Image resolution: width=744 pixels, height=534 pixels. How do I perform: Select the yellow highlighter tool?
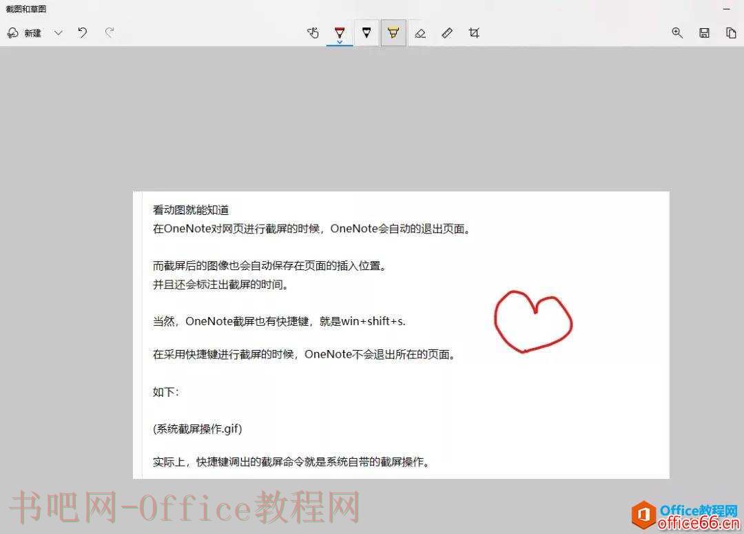pos(393,33)
